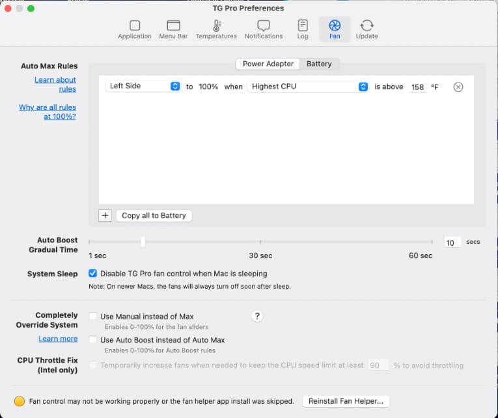Screen dimensions: 498x418
Task: Open the Learn about rules link
Action: [55, 85]
